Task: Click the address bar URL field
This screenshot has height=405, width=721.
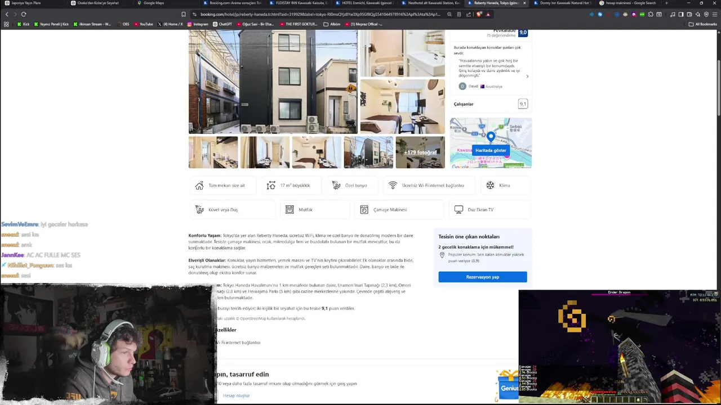Action: pos(321,14)
